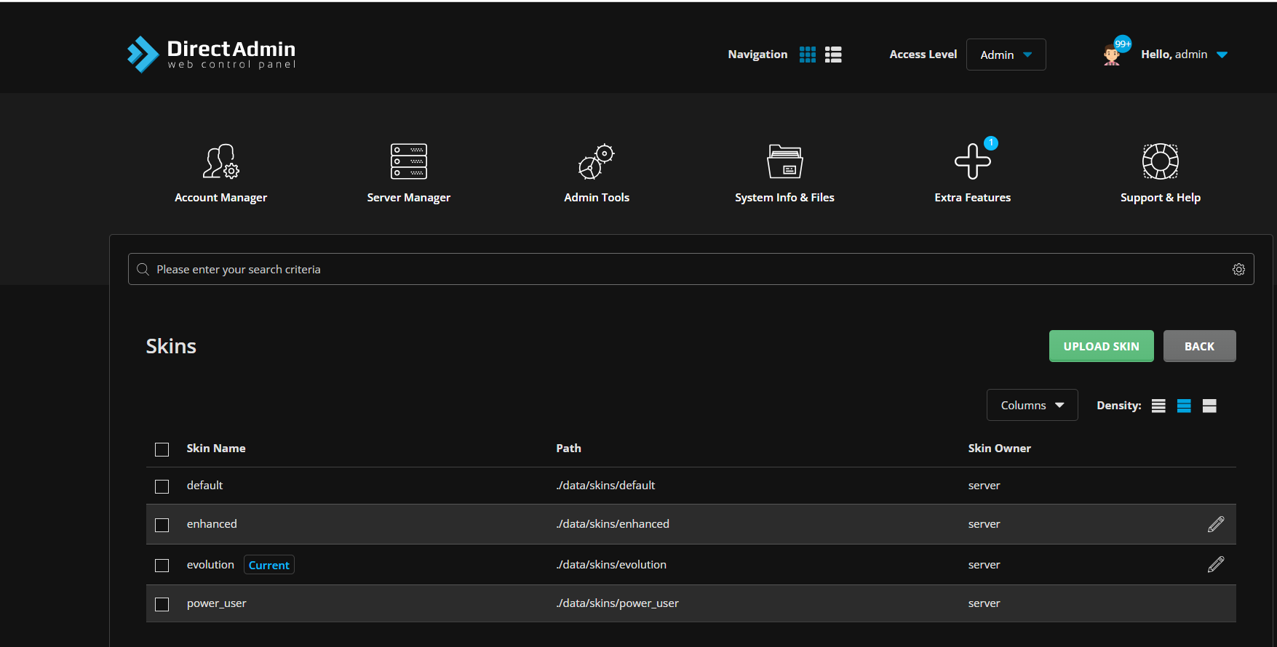Open the Access Level Admin dropdown
Screen dimensions: 1277x647
pos(1006,55)
